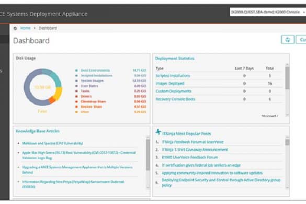Open IT certification gives federal job seekers post

[201, 165]
